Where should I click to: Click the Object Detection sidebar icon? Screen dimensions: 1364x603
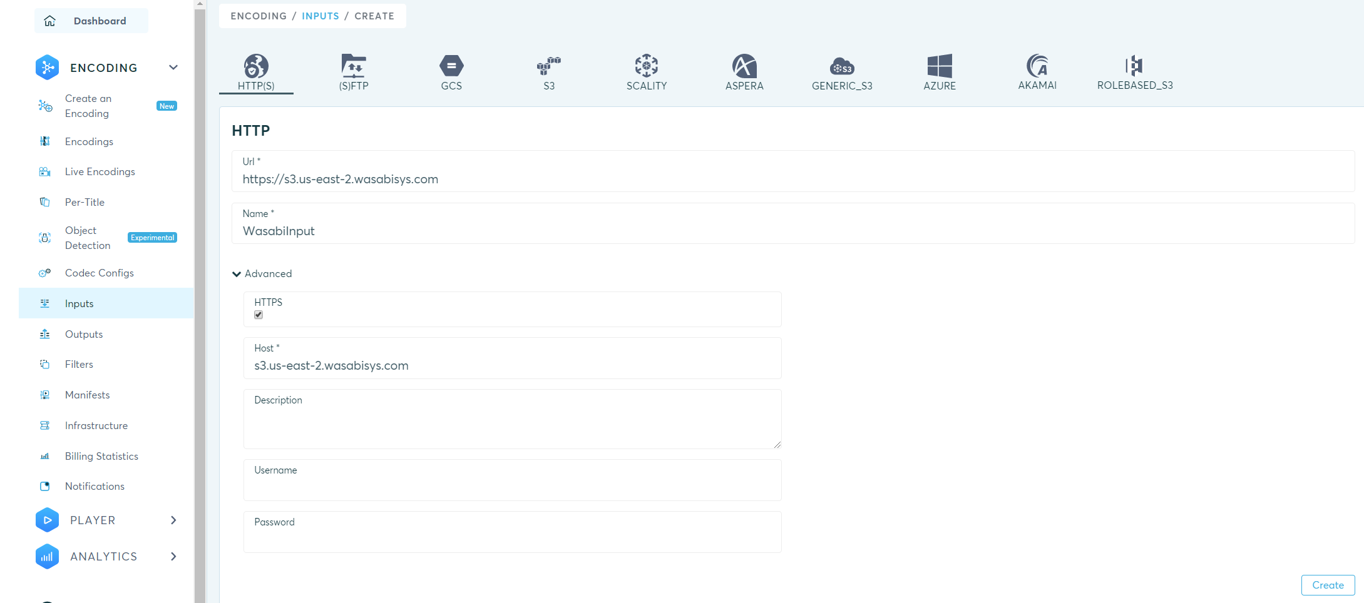[x=45, y=238]
